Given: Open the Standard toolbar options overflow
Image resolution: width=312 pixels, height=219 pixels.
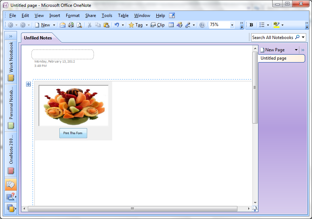Looking at the screenshot, I should (x=242, y=25).
